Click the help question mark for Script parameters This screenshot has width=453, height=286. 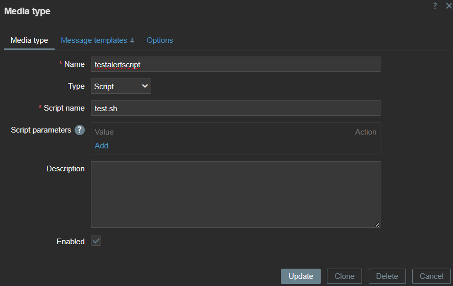coord(80,130)
